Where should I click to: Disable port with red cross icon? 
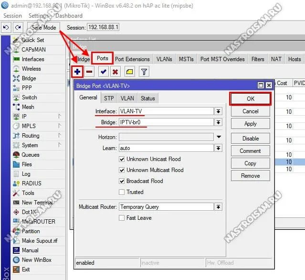point(116,72)
